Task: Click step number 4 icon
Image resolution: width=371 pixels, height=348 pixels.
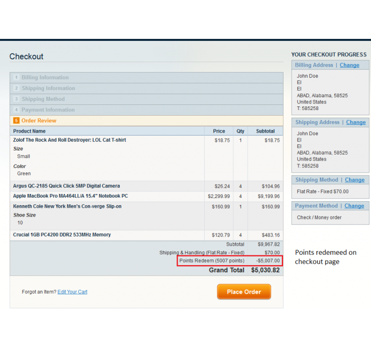Action: pyautogui.click(x=16, y=110)
